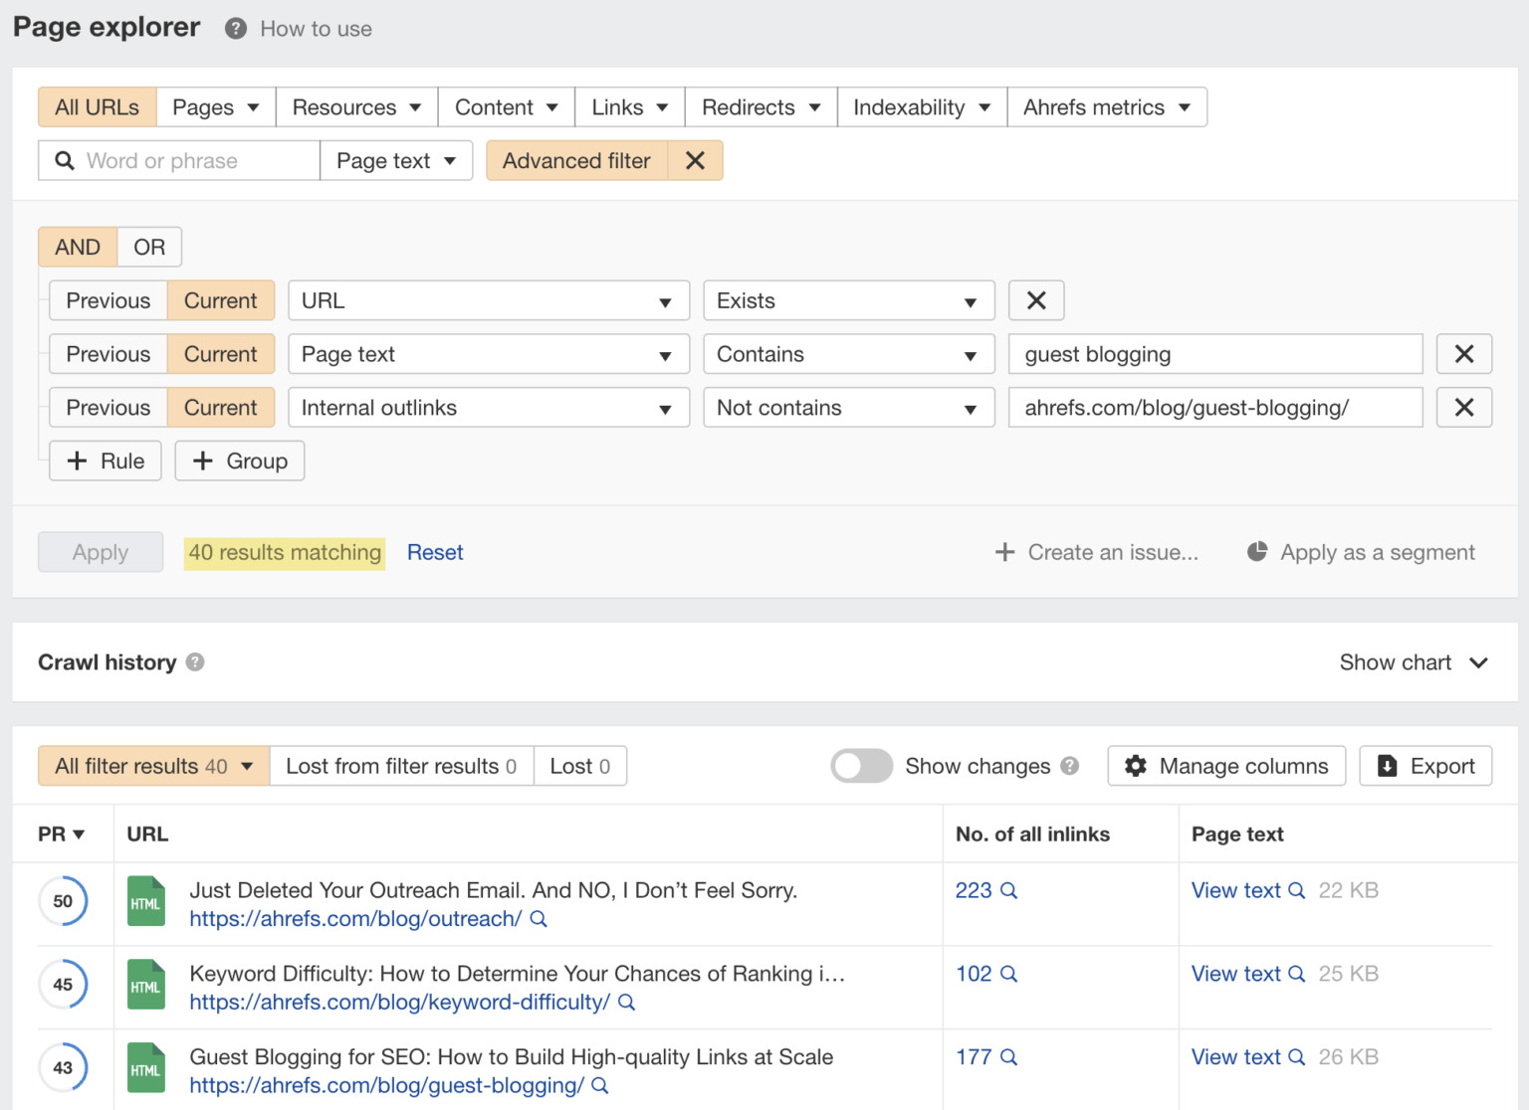Switch the URL rule to Previous

click(x=109, y=300)
